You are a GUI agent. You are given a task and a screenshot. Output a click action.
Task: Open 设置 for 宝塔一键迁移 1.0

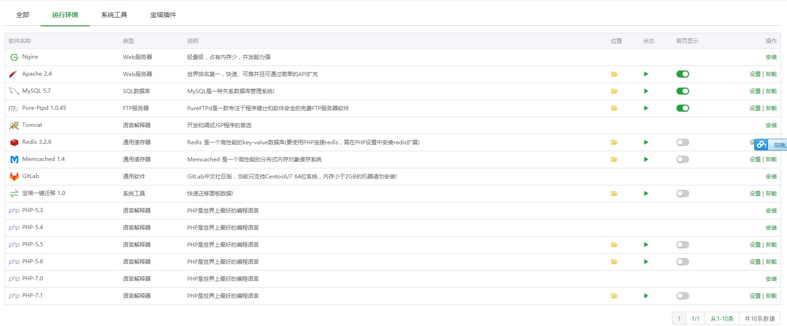coord(755,194)
